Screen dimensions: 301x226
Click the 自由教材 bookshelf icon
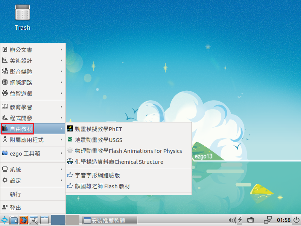pyautogui.click(x=5, y=128)
